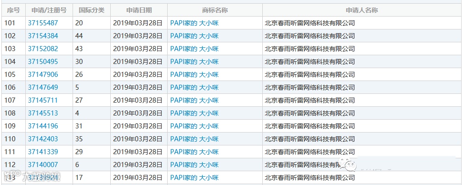Open PAPI家的 大小咪 trademark in row 101
Image resolution: width=463 pixels, height=185 pixels.
click(x=195, y=23)
